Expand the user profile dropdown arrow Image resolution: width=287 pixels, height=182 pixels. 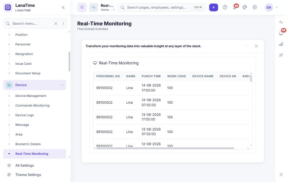tap(277, 8)
